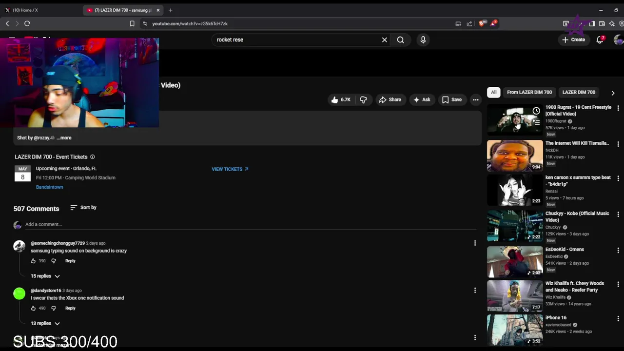Click the magnifier search button

401,40
